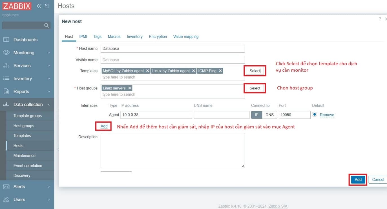Image resolution: width=387 pixels, height=209 pixels.
Task: Click the search magnifier icon in the sidebar
Action: pos(47,26)
